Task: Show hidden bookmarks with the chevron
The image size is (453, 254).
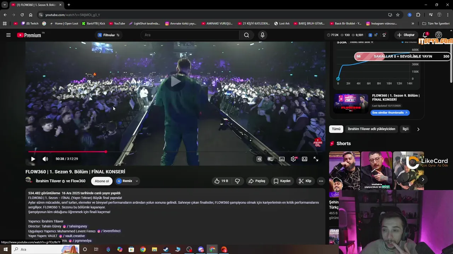Action: pos(413,24)
